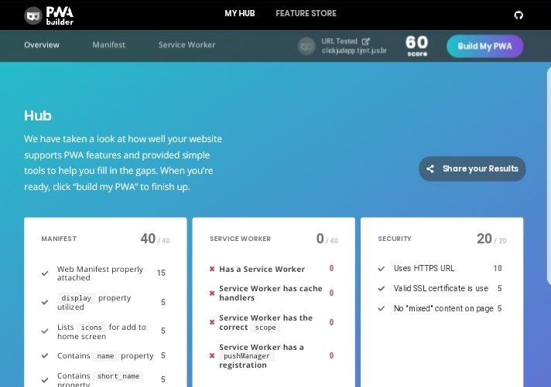
Task: Click red X beside pushManager registration row
Action: coord(212,355)
